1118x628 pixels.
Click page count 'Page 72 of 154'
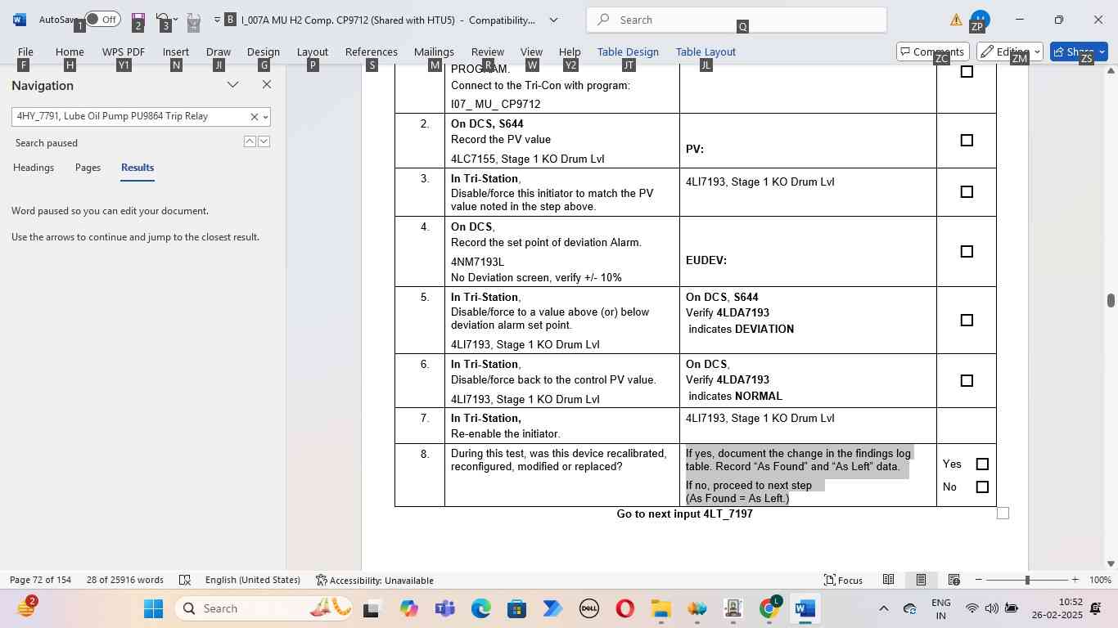pos(40,581)
